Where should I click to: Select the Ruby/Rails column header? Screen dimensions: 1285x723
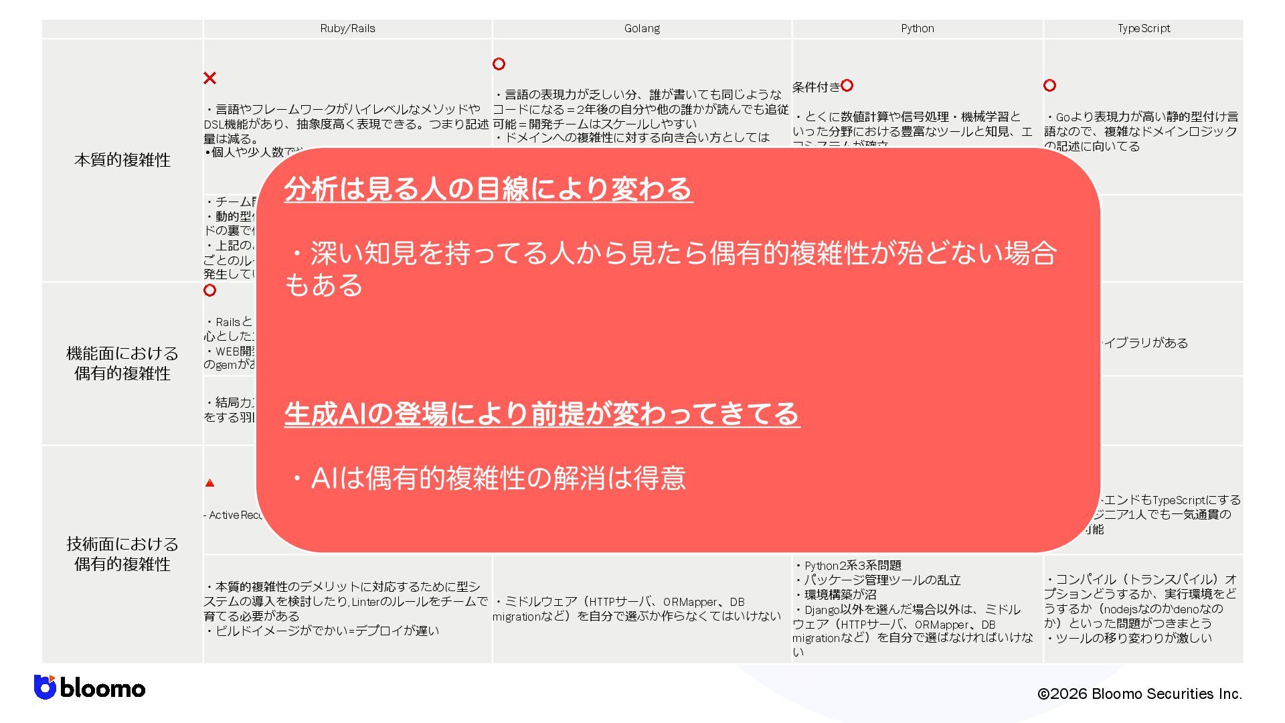click(x=347, y=29)
